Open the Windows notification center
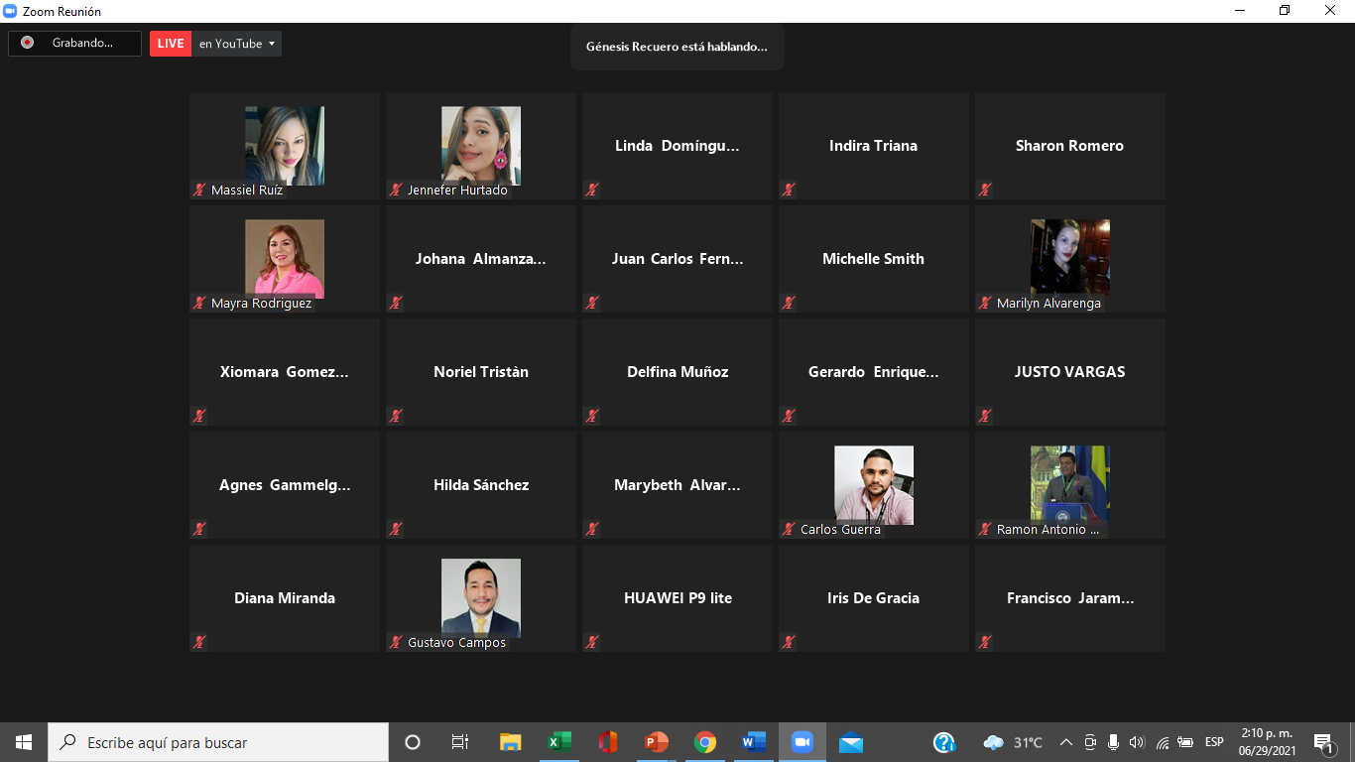Viewport: 1355px width, 762px height. click(1323, 742)
